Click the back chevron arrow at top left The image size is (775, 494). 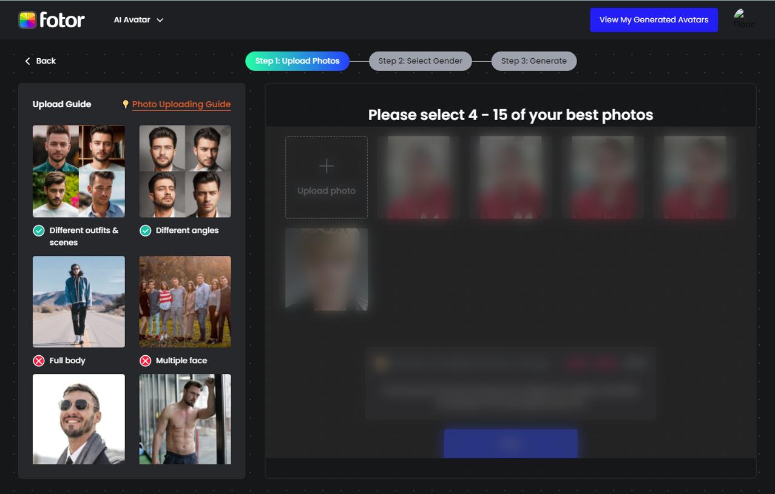click(27, 61)
